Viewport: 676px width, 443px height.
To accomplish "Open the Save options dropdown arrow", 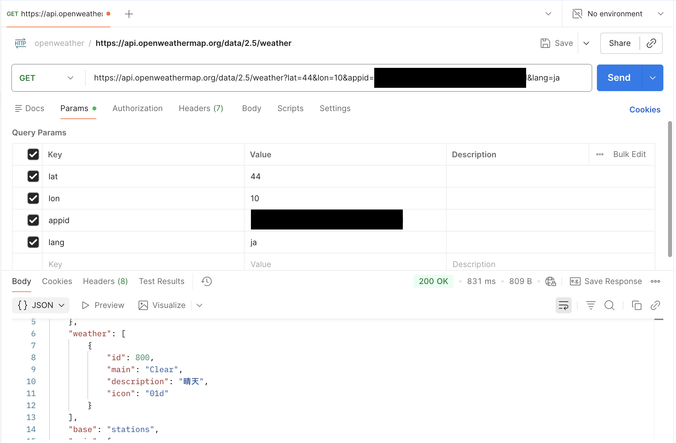I will pyautogui.click(x=586, y=43).
